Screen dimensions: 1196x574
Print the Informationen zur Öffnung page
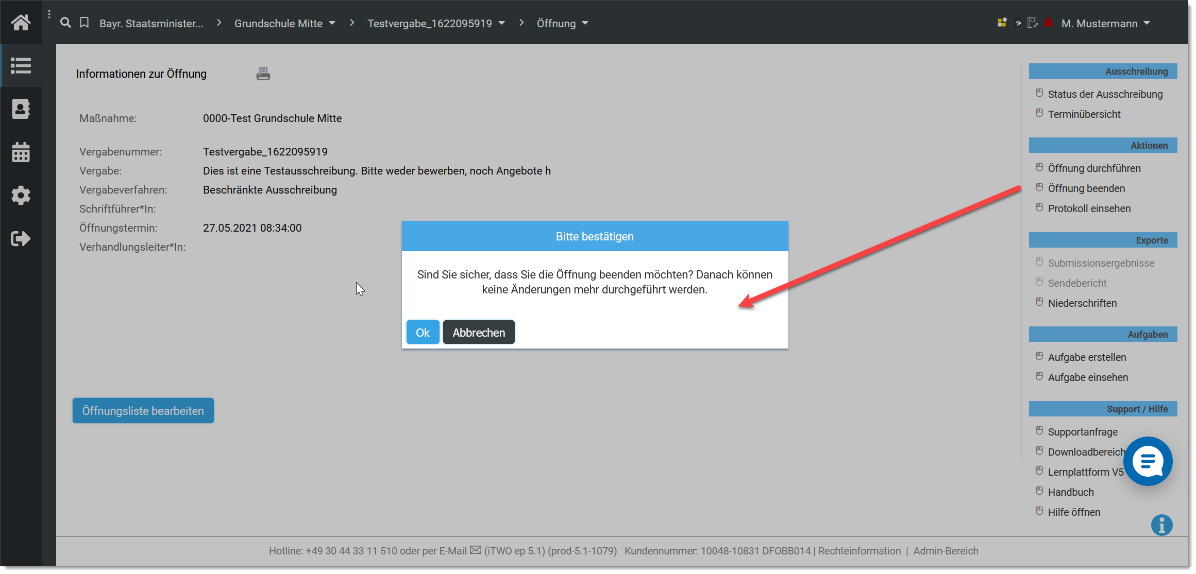263,74
